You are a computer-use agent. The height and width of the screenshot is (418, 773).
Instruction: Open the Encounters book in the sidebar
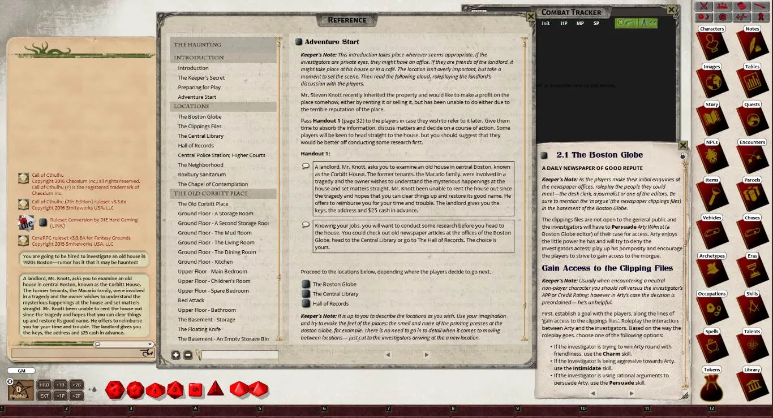752,157
